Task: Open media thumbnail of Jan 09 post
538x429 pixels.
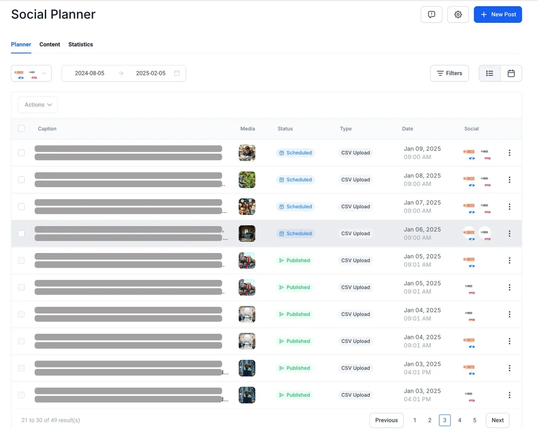Action: coord(247,153)
